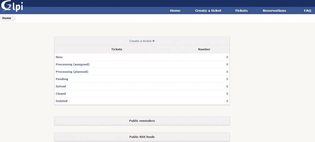Click the Home breadcrumb

click(x=7, y=18)
